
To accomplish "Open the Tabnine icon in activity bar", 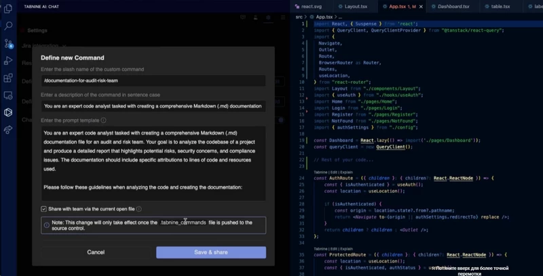I will pos(8,112).
